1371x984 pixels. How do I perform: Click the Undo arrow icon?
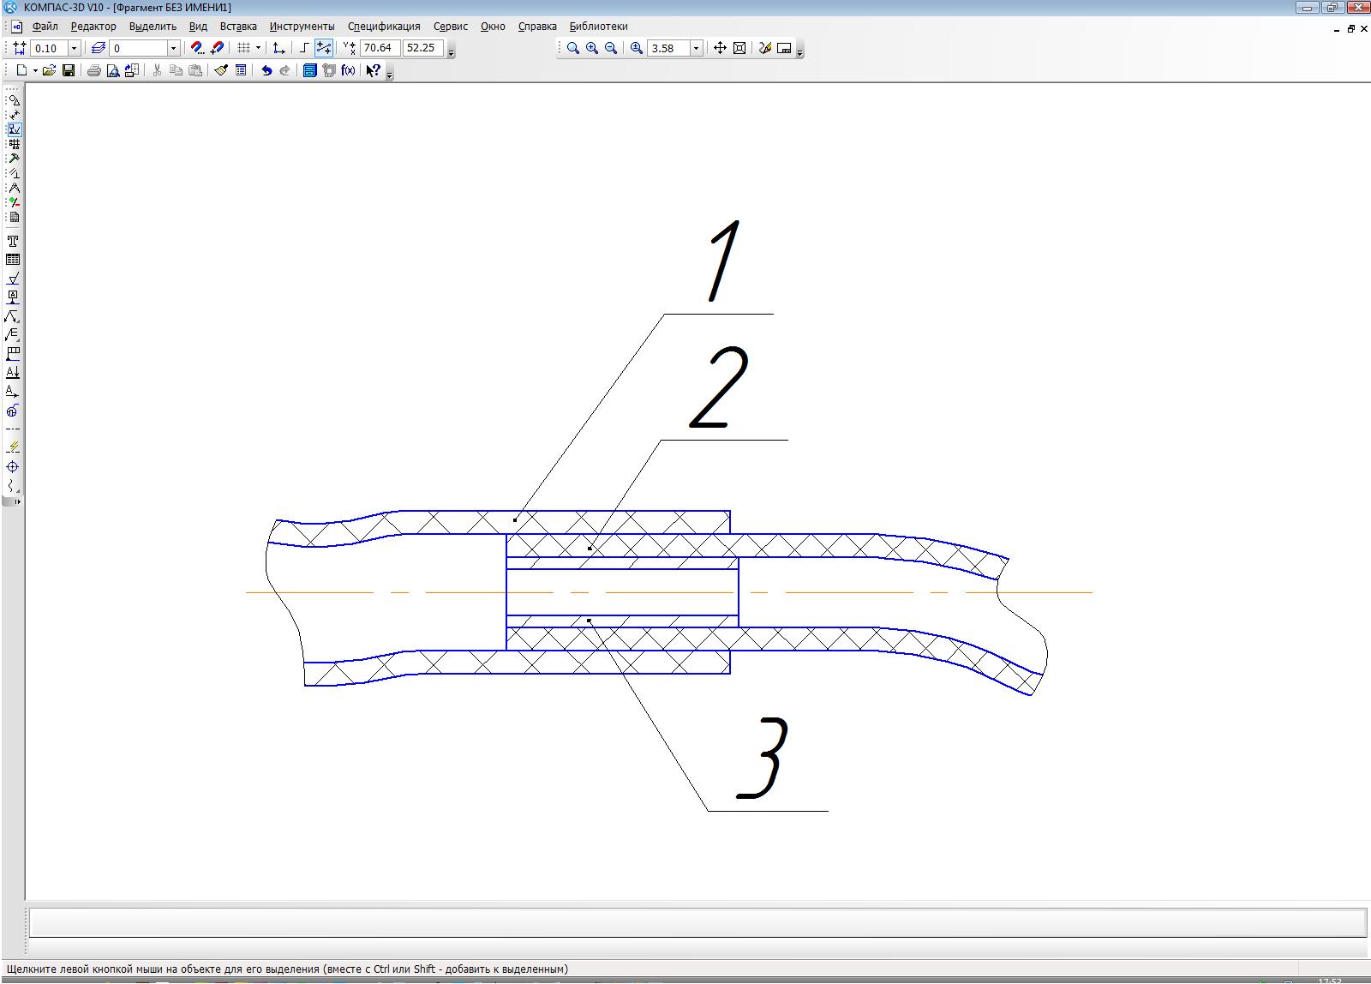pyautogui.click(x=266, y=70)
